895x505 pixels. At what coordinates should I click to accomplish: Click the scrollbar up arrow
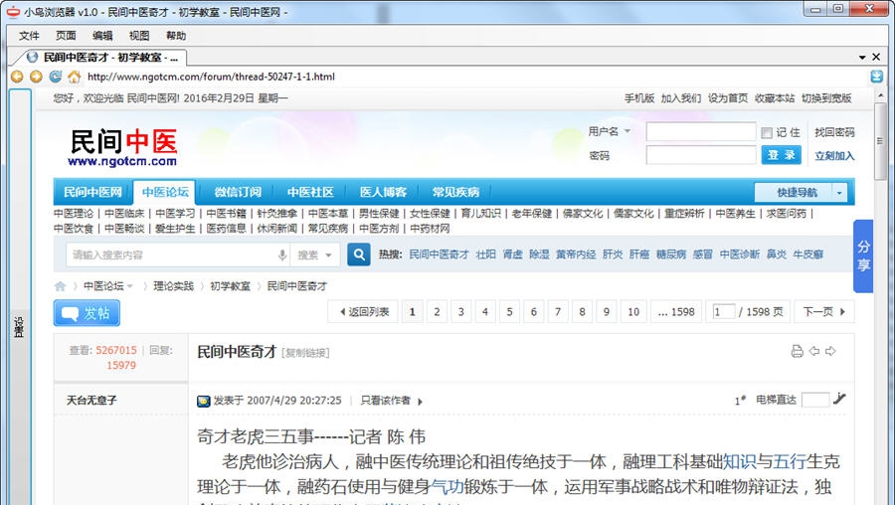880,95
